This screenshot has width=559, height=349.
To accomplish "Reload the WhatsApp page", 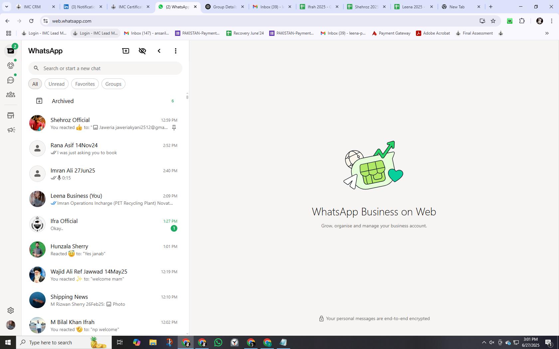I will (x=31, y=21).
